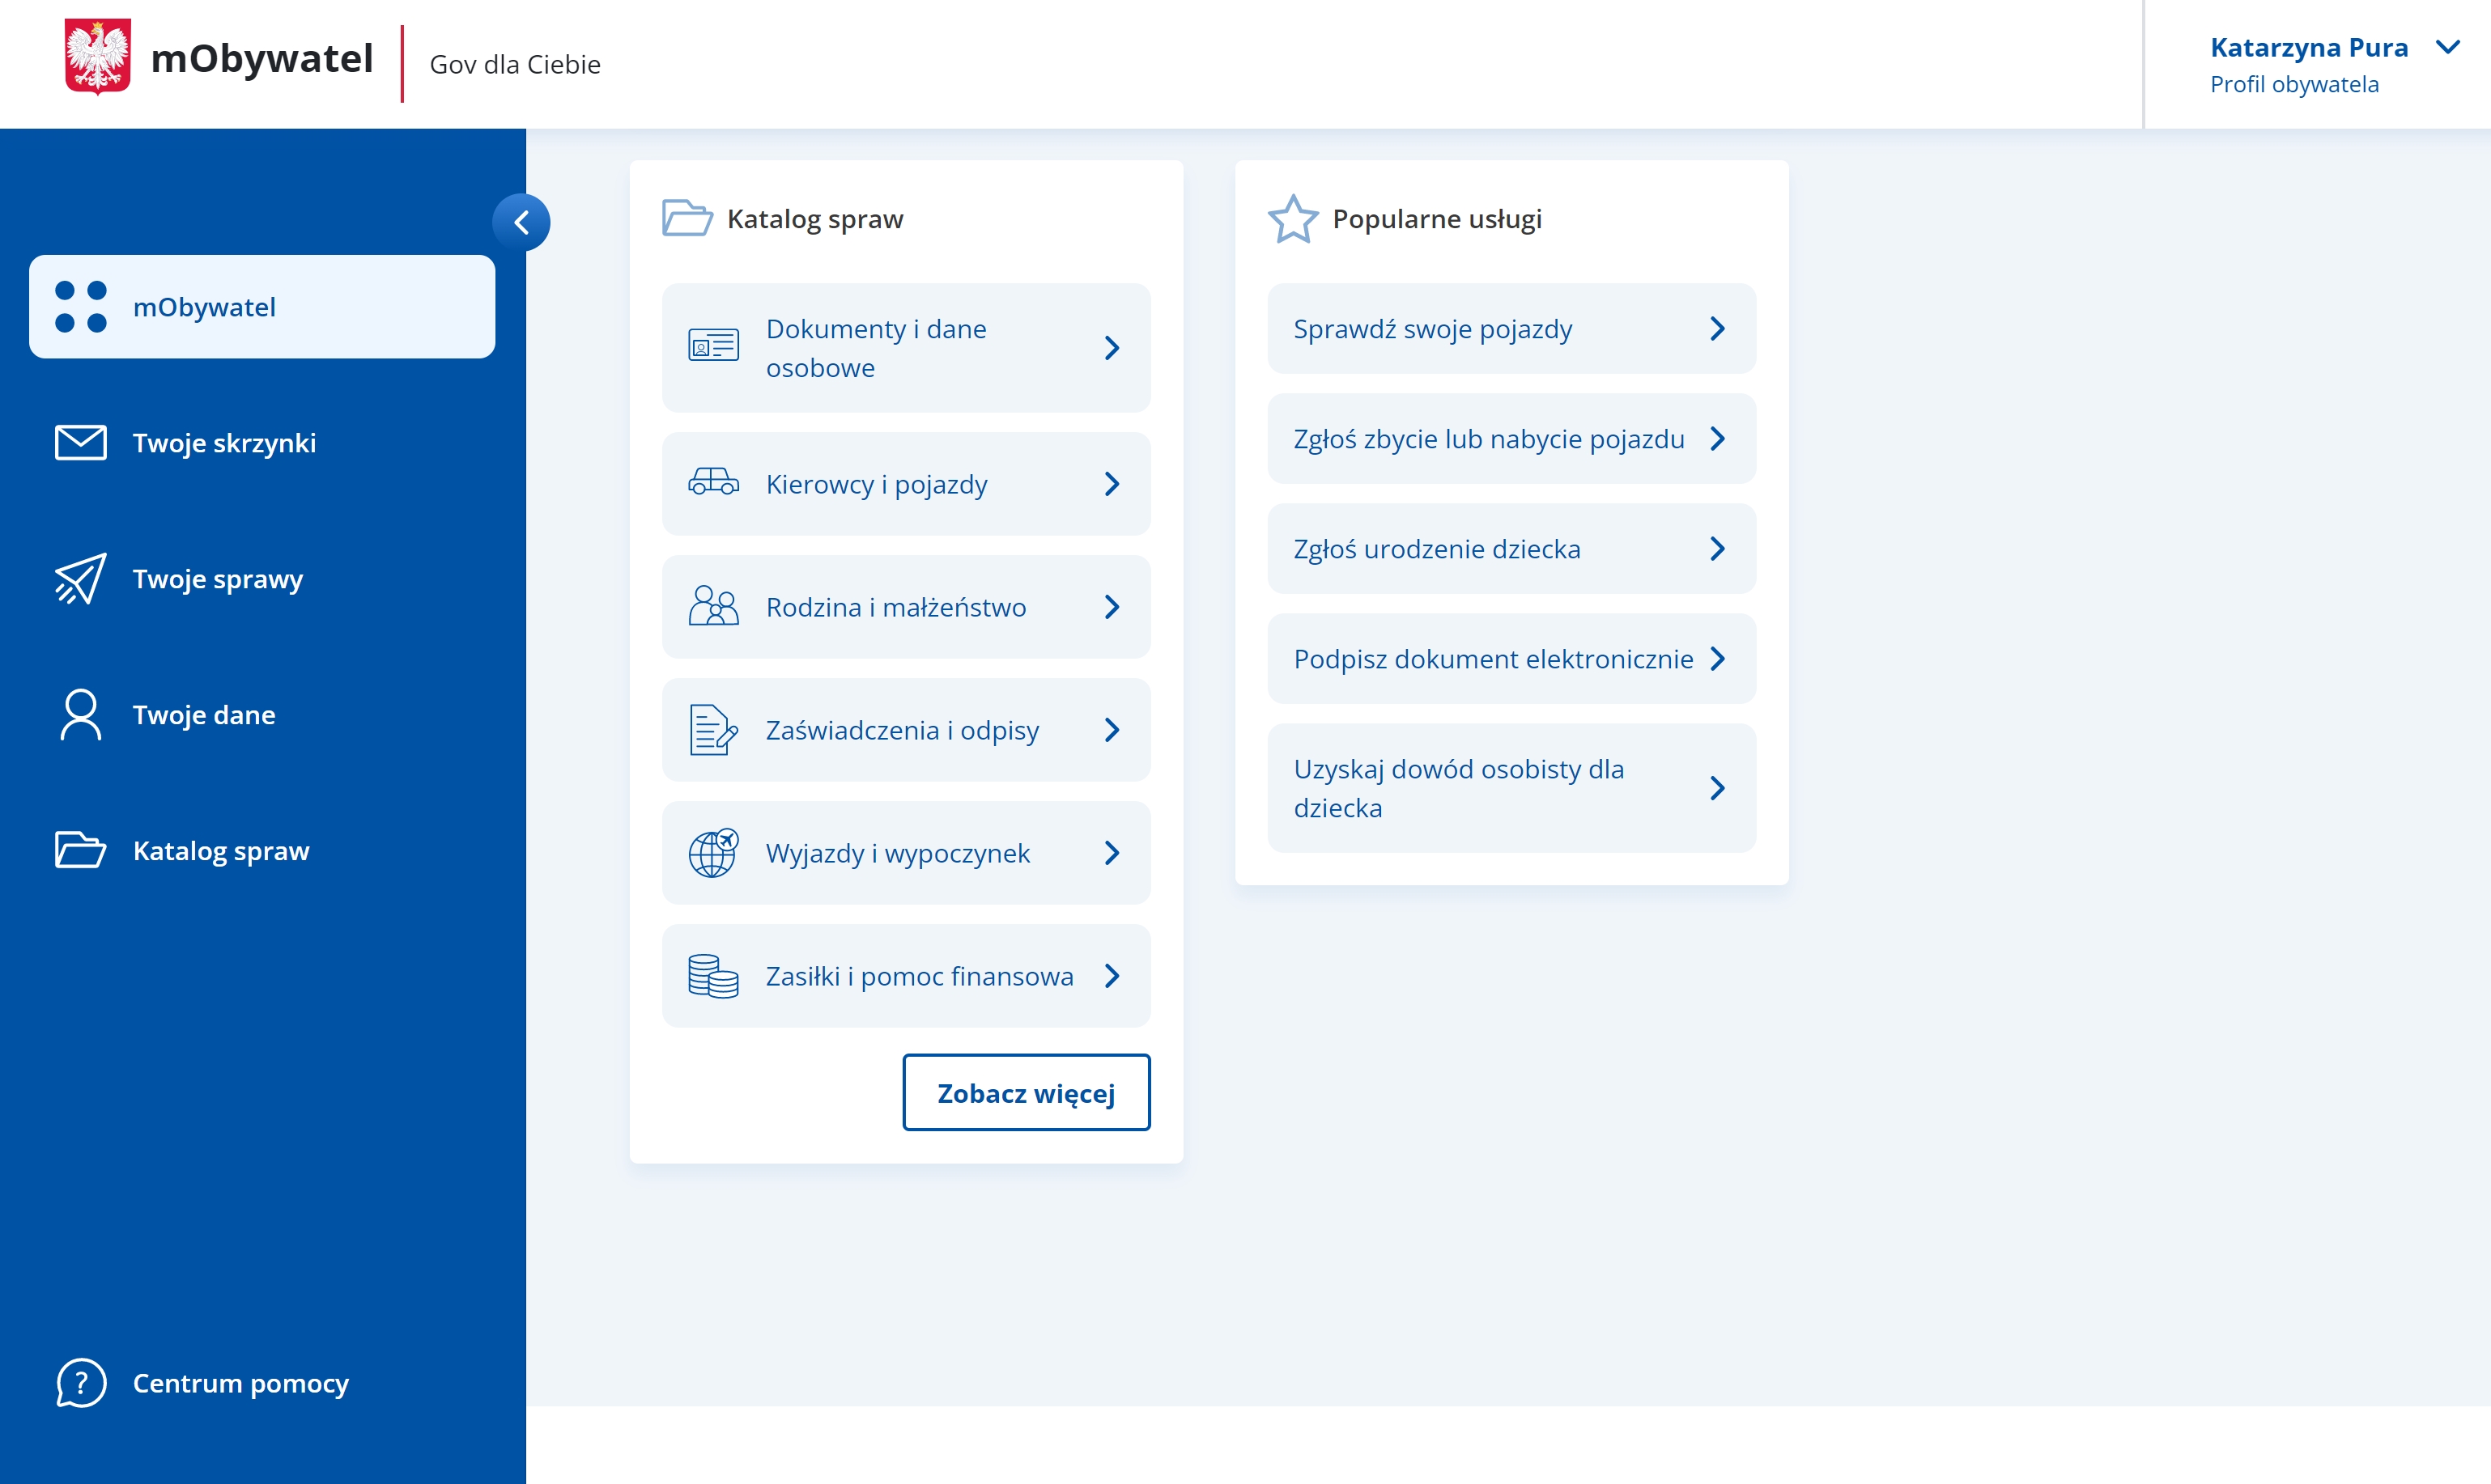Image resolution: width=2491 pixels, height=1484 pixels.
Task: Click the question mark Centrum pomocy icon
Action: (81, 1383)
